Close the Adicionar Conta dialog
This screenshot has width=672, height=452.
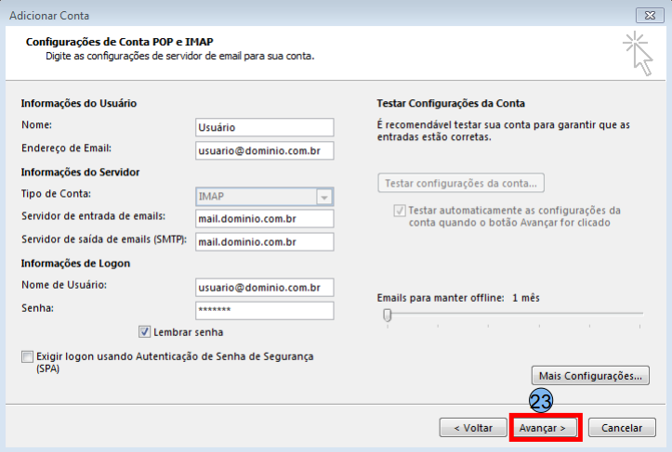pyautogui.click(x=649, y=14)
